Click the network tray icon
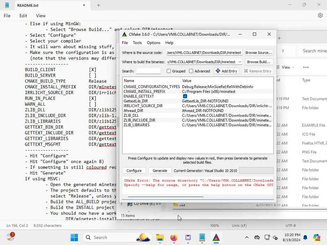327x245 pixels. pos(267,237)
